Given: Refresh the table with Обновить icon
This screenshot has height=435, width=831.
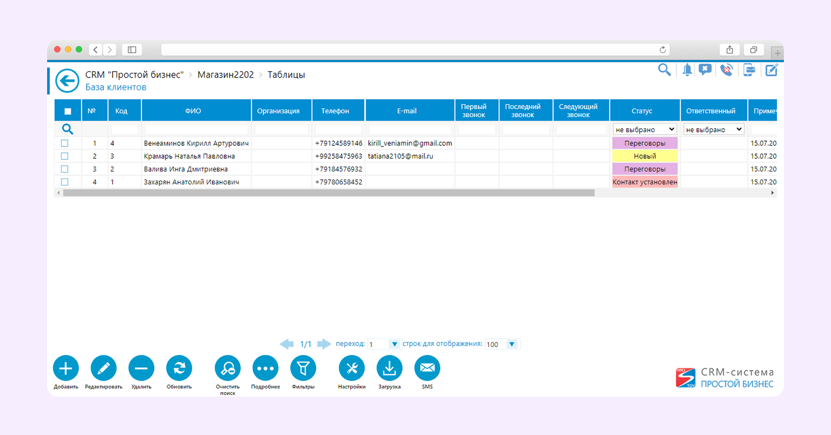Looking at the screenshot, I should tap(179, 368).
